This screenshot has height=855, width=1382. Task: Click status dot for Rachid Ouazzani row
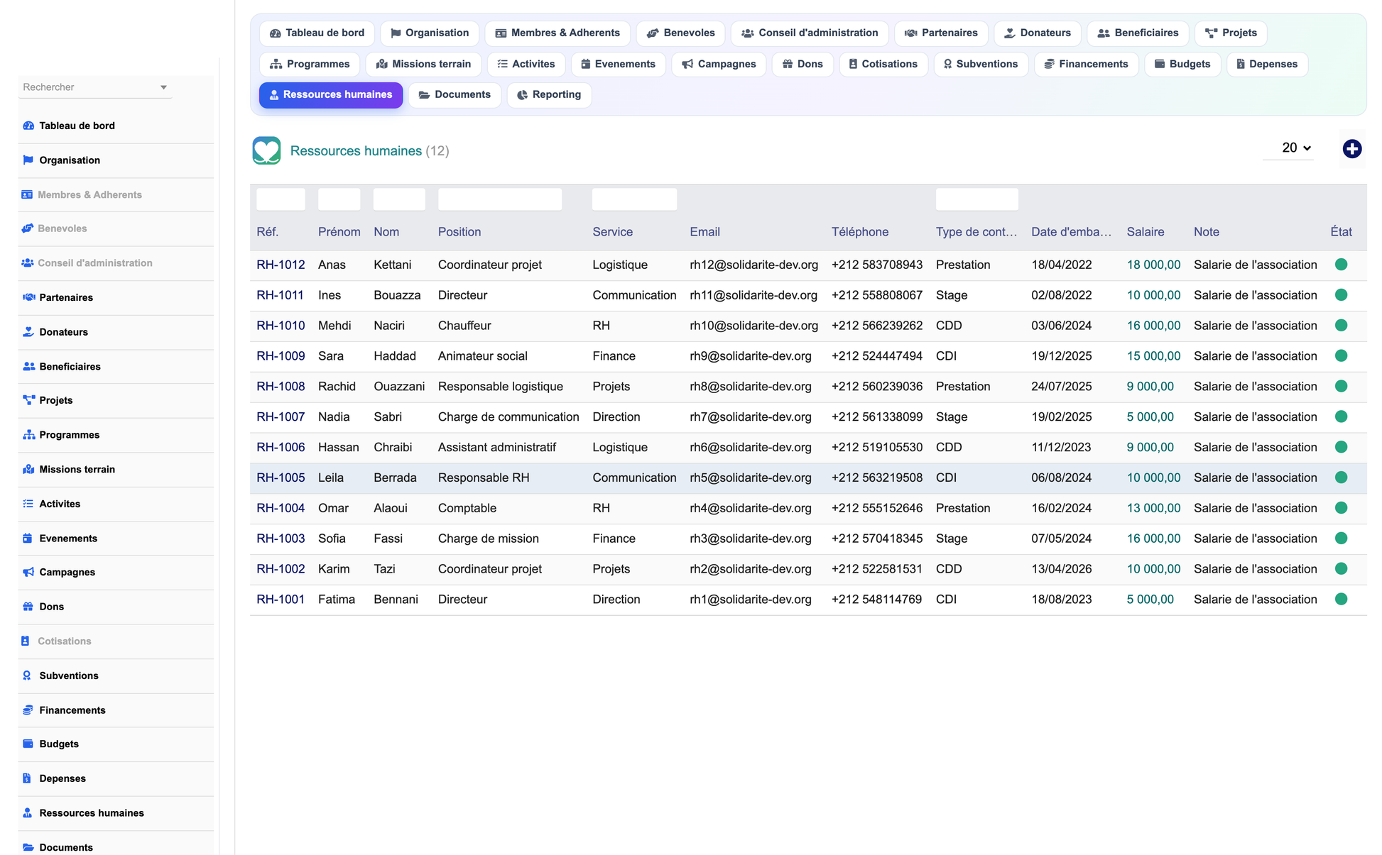pos(1341,387)
